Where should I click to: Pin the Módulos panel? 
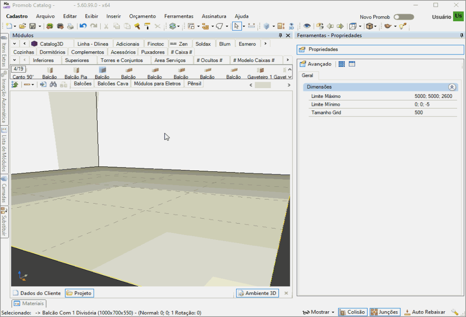click(280, 35)
